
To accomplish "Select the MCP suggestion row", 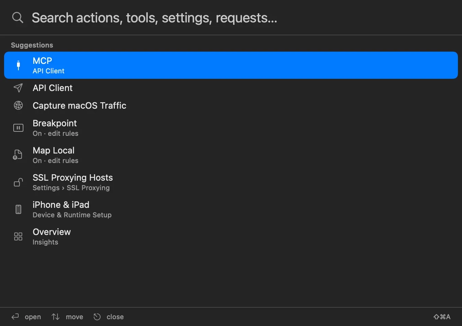I will tap(231, 65).
